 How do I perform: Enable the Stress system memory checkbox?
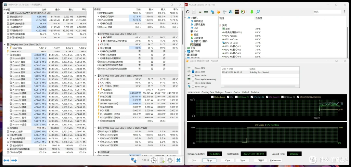[x=193, y=79]
